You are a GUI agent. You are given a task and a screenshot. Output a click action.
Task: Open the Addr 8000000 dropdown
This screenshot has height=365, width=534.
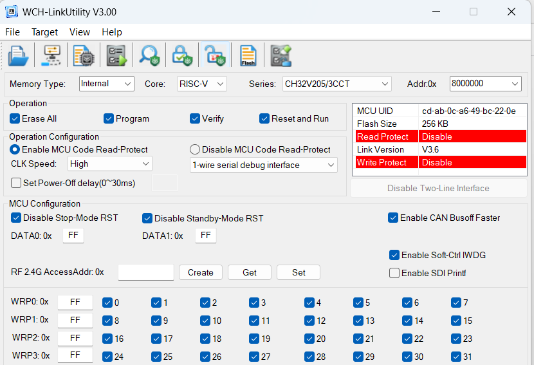pyautogui.click(x=485, y=84)
